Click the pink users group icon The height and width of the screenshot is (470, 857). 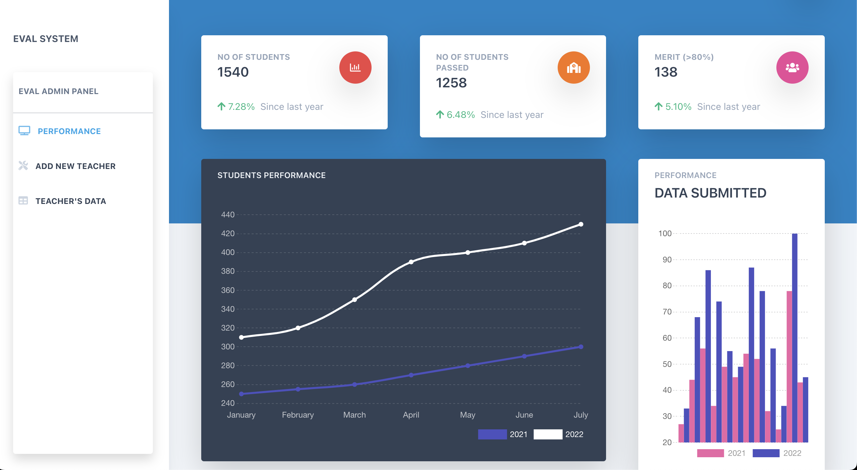[792, 68]
